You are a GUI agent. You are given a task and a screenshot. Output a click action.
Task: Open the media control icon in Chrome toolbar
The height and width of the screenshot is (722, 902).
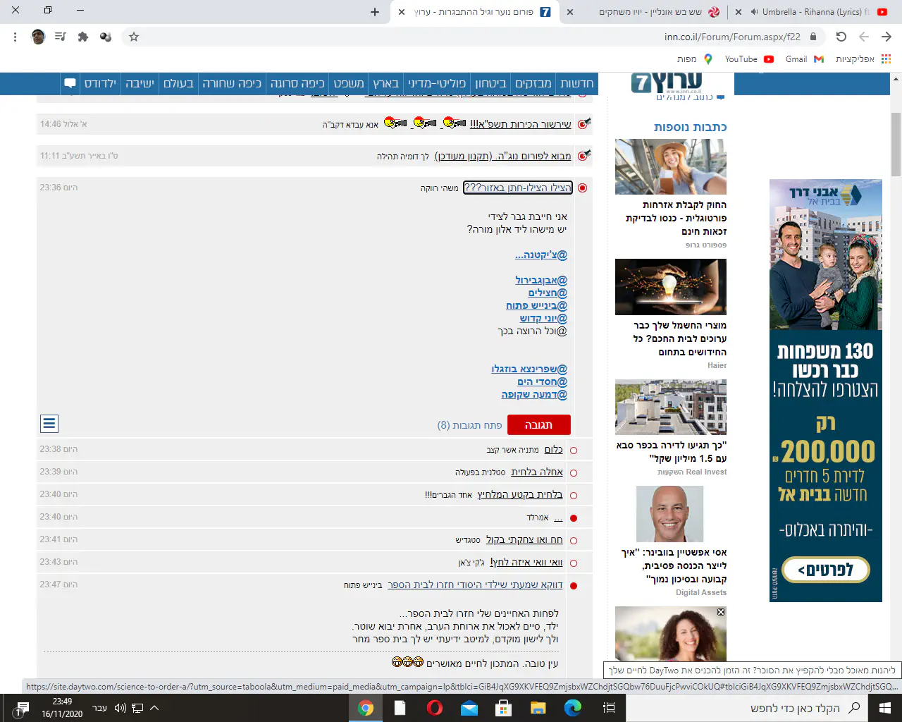click(61, 37)
